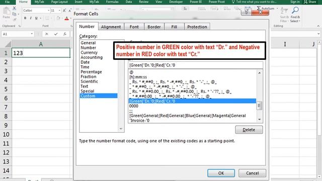Open the File ribbon tab

8,2
